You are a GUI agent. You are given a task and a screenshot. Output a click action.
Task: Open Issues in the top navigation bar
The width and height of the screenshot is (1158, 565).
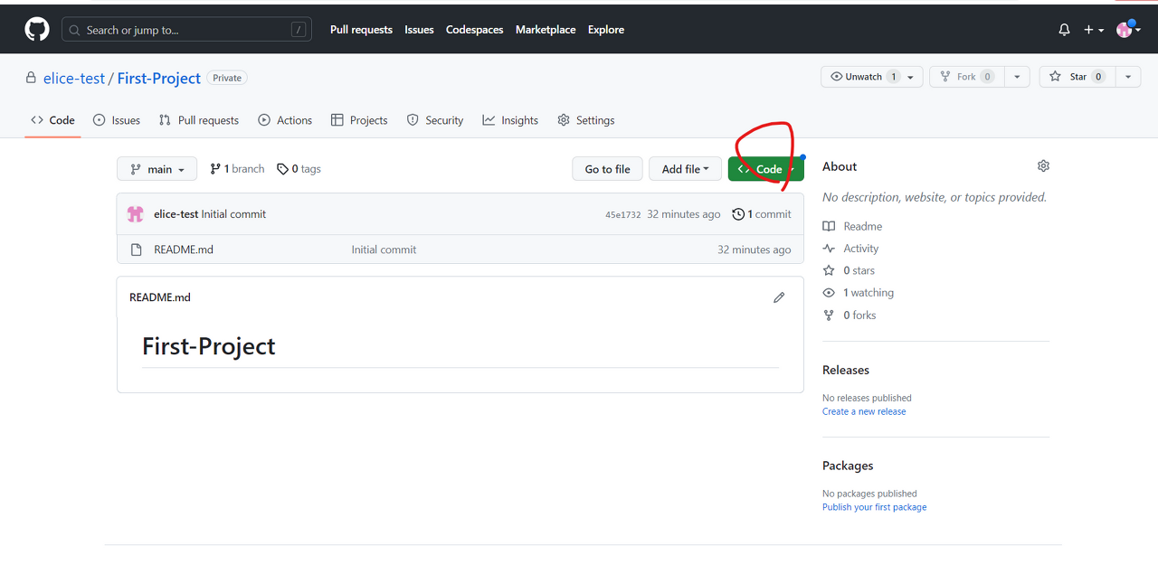pyautogui.click(x=419, y=30)
